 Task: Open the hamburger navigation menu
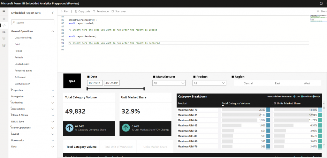pyautogui.click(x=4, y=11)
